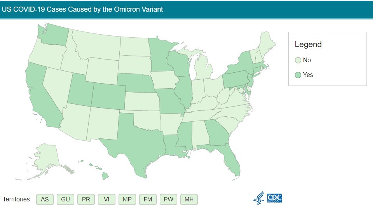Select the GU territory button
The image size is (377, 215).
coord(65,199)
